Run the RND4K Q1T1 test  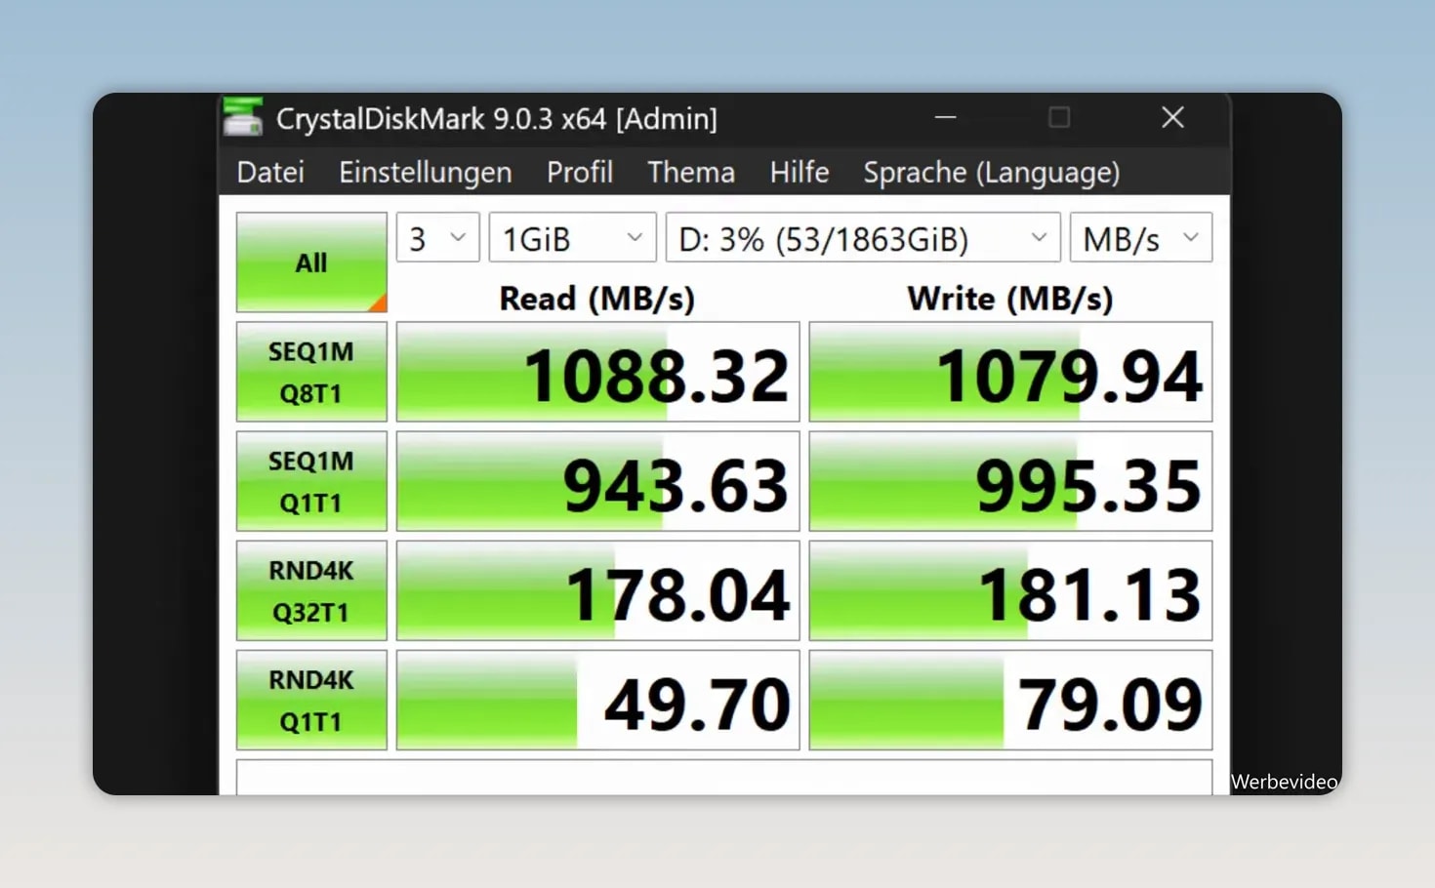pyautogui.click(x=311, y=700)
